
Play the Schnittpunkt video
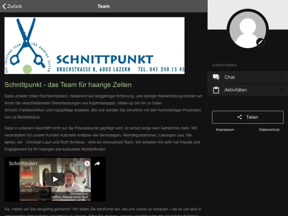(x=55, y=179)
